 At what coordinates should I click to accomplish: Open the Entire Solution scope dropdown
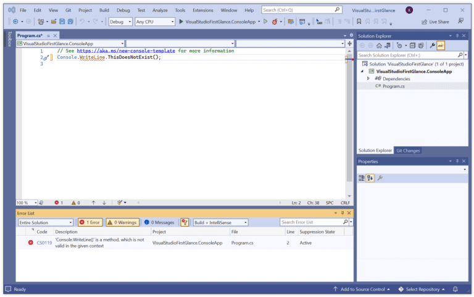click(x=45, y=223)
